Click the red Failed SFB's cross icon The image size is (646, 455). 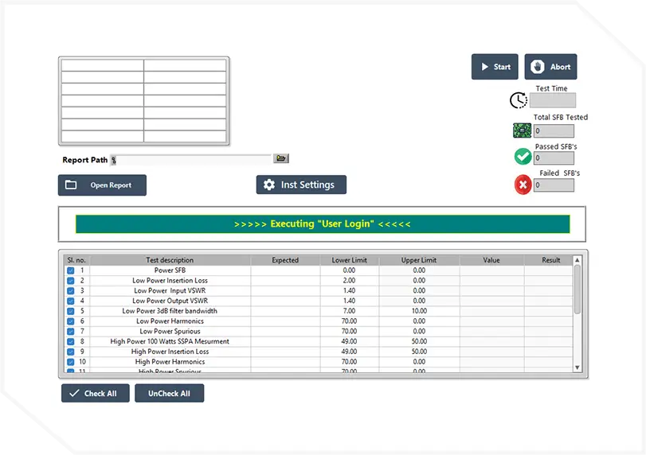coord(523,185)
